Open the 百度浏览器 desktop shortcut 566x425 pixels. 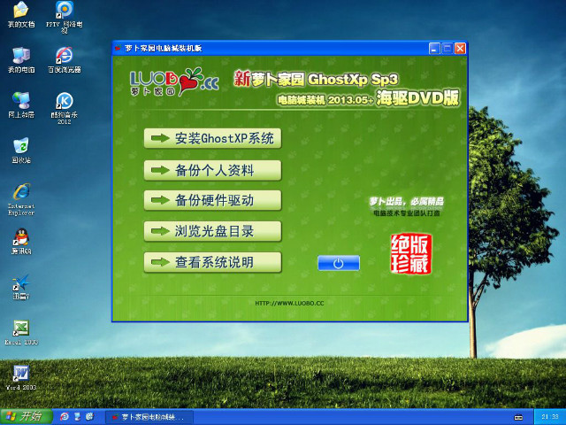pos(65,59)
